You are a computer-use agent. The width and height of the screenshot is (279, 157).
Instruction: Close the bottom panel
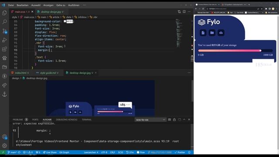(189, 119)
